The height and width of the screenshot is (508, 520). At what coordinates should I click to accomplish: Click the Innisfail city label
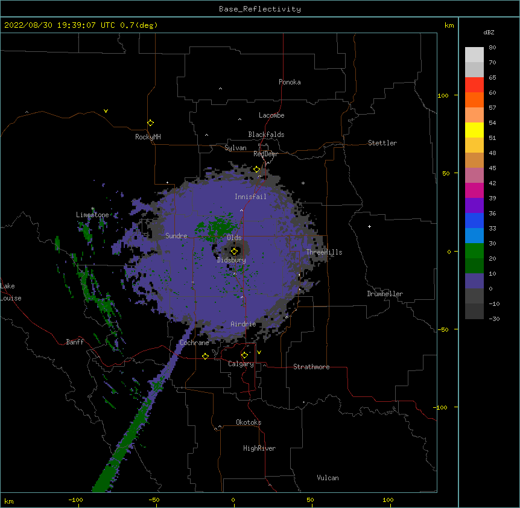point(250,197)
